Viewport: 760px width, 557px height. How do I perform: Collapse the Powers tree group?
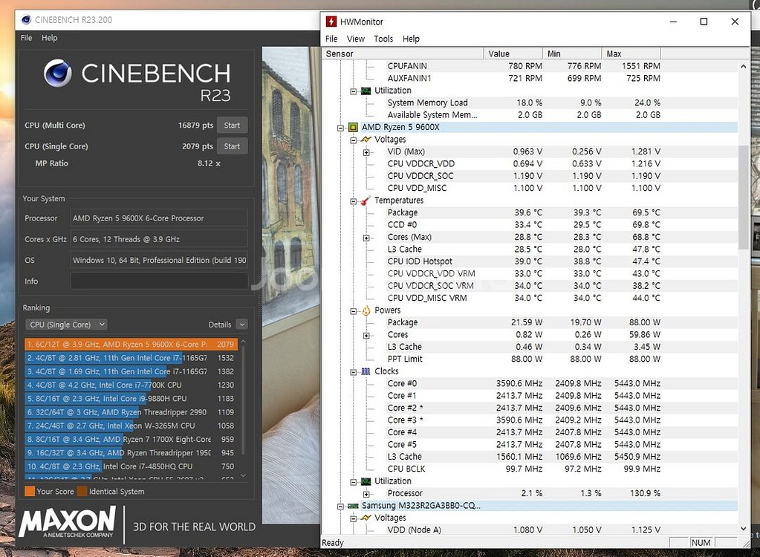(x=354, y=311)
